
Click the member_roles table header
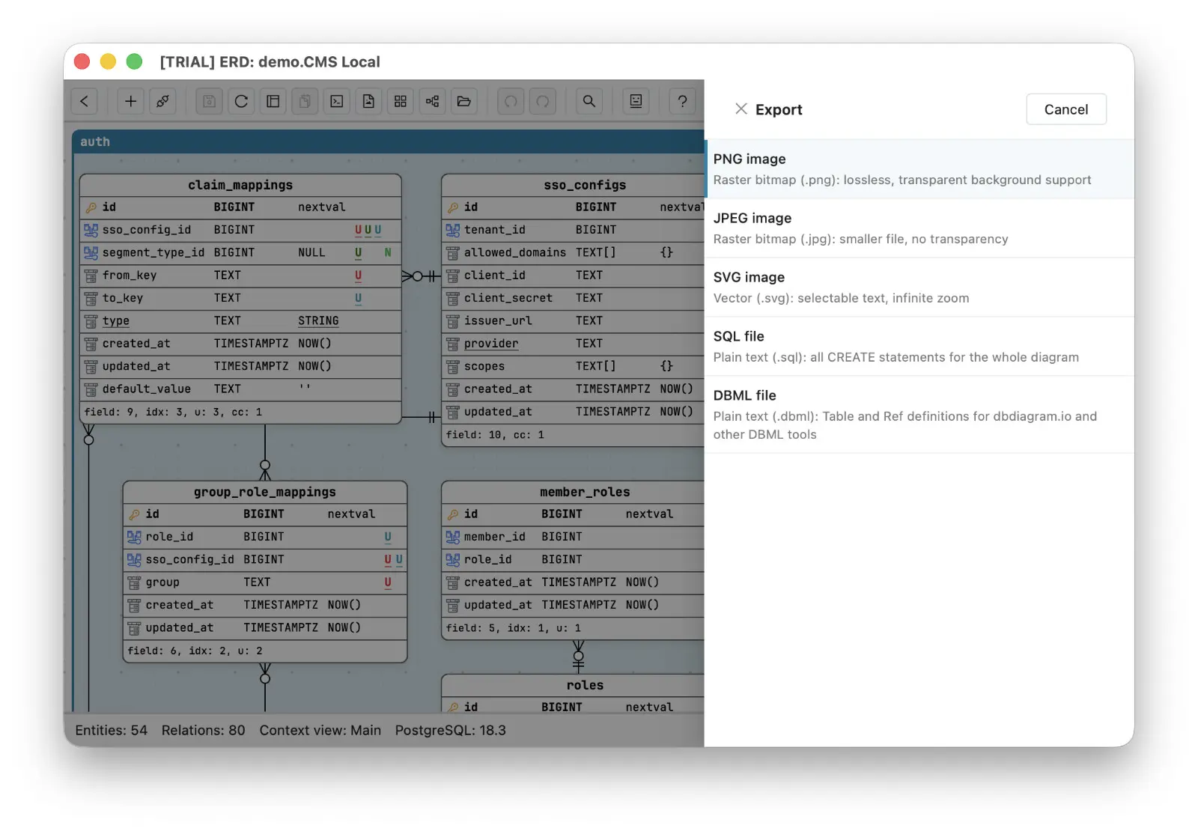574,492
